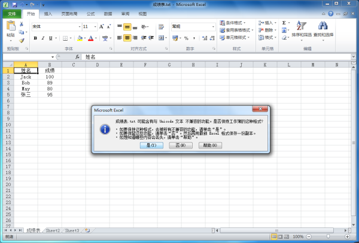
Task: Click the insert function fx icon
Action: coord(77,57)
